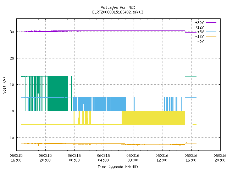Click the +5V blue legend line

coord(211,32)
